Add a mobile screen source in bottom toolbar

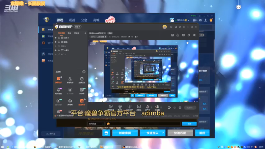pos(129,107)
